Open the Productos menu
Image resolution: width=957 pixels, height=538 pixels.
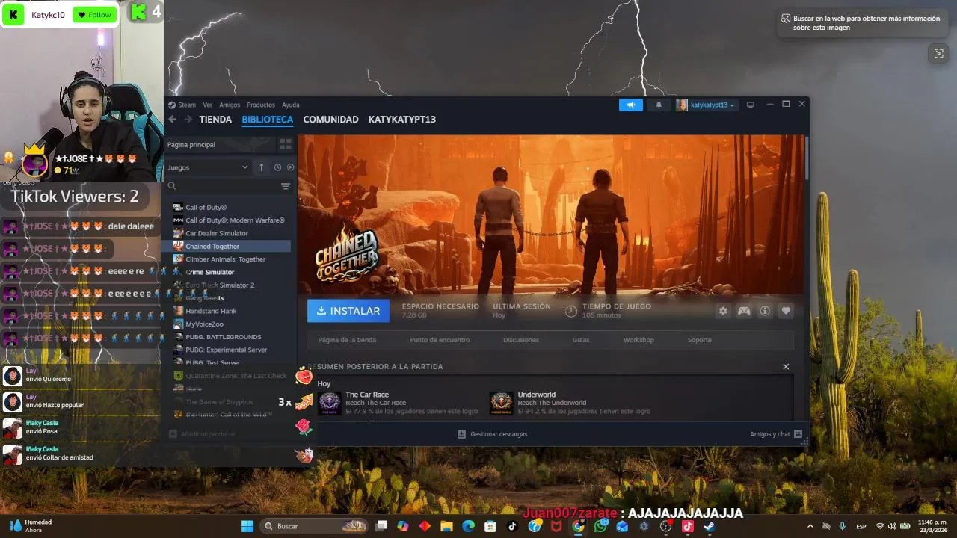pos(261,105)
